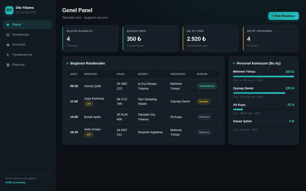Click the Personel circle icon
The width and height of the screenshot is (306, 191).
8,45
